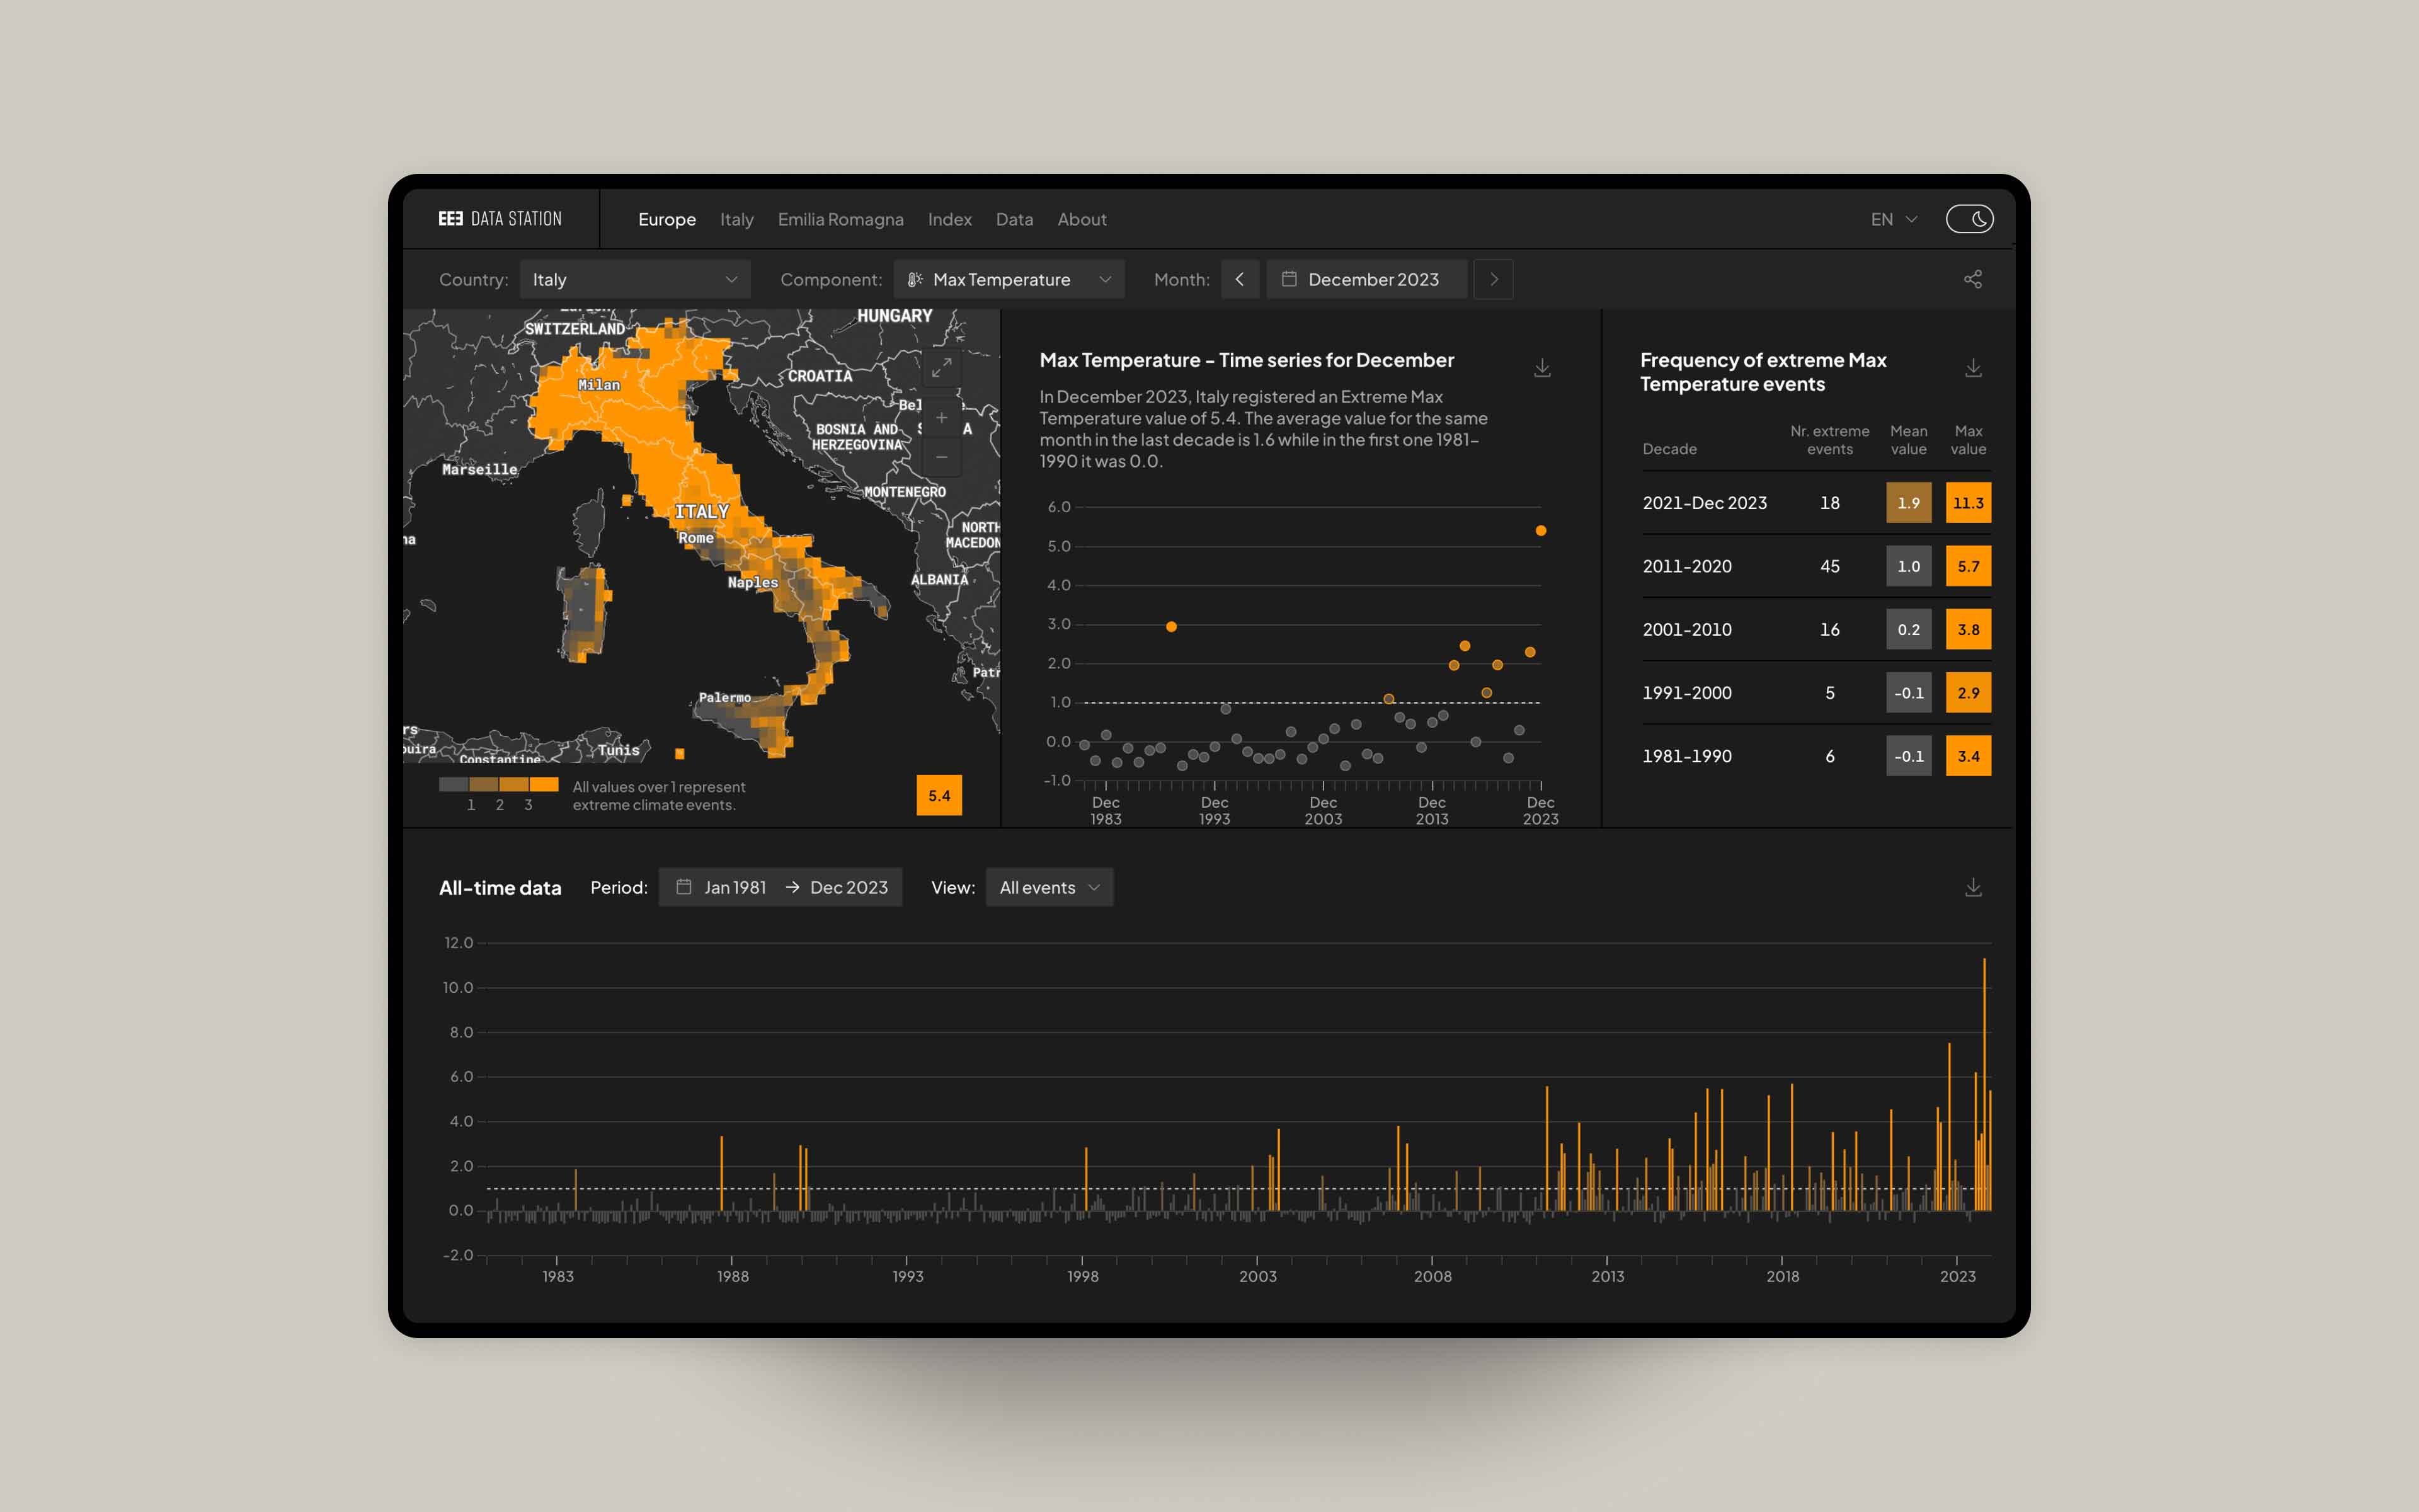Download the All-time data chart
This screenshot has height=1512, width=2419.
1974,886
